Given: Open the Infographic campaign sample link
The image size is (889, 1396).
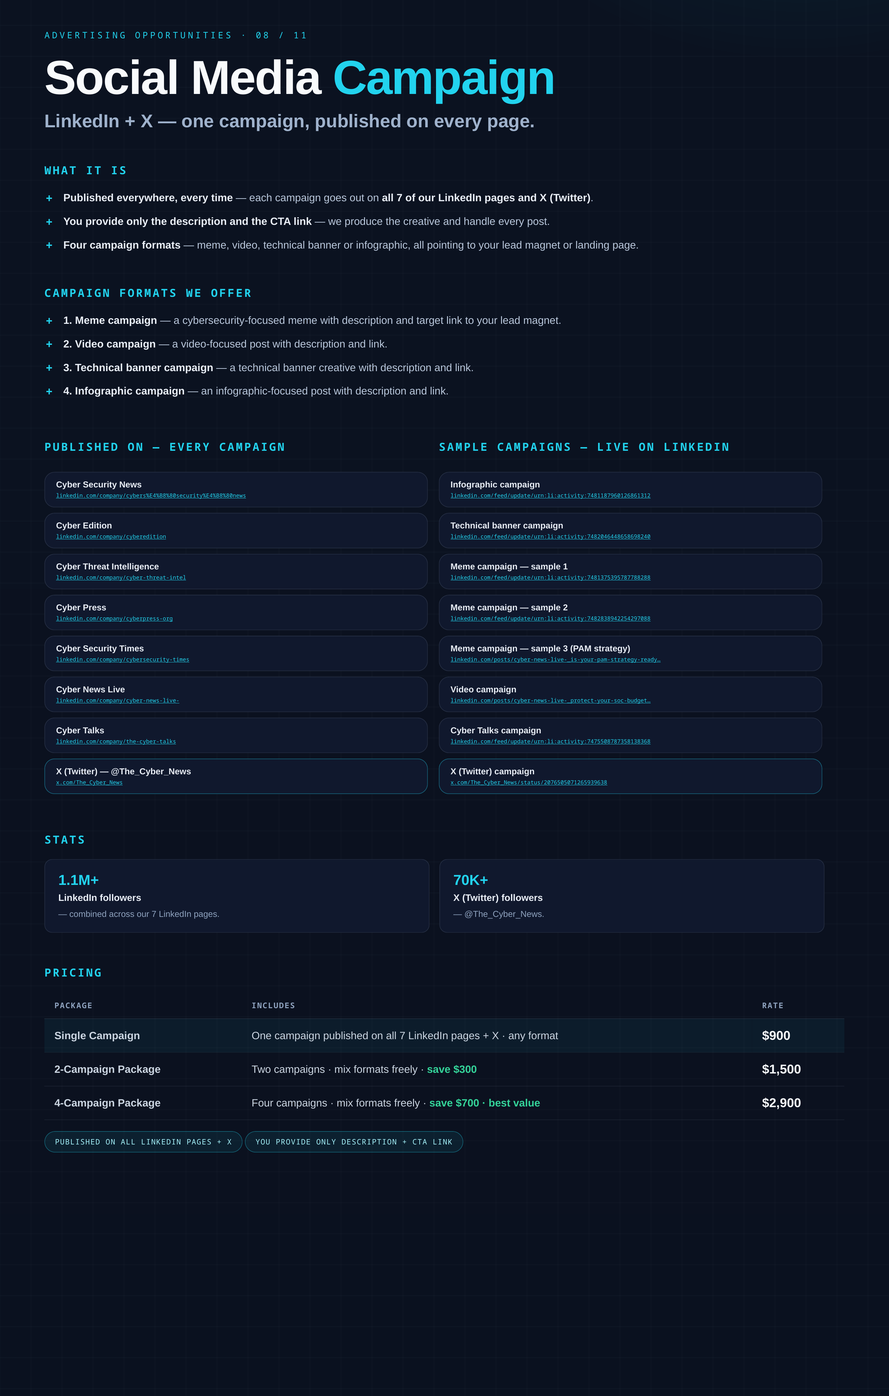Looking at the screenshot, I should point(550,496).
